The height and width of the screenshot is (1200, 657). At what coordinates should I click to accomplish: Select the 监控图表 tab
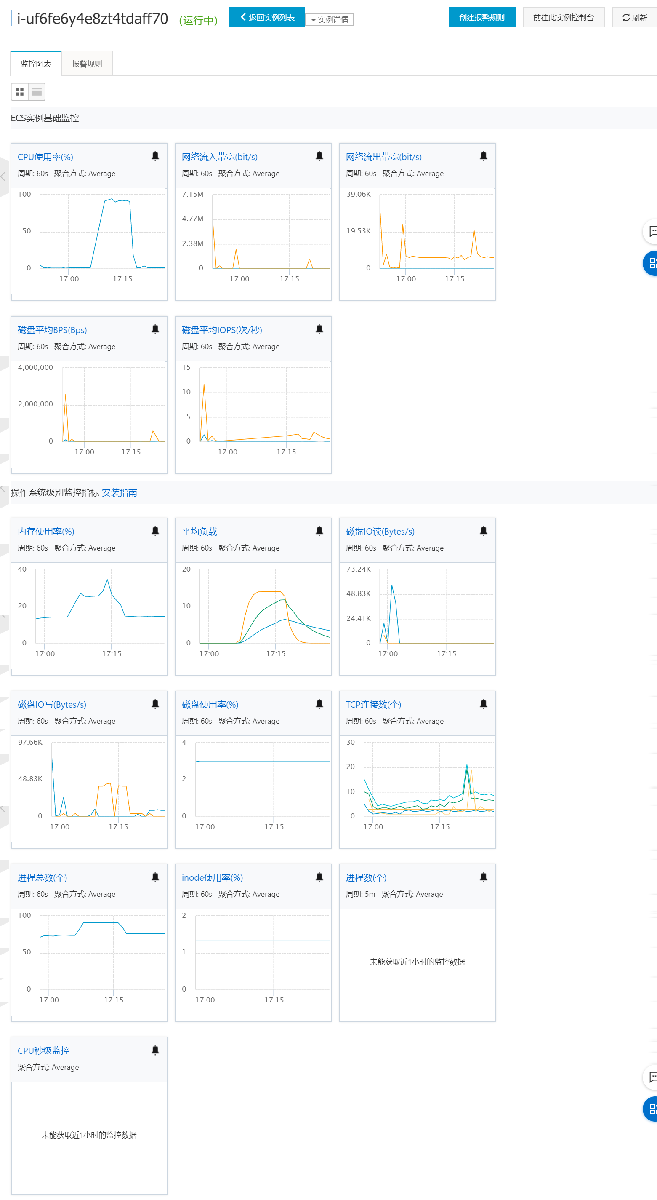coord(36,63)
